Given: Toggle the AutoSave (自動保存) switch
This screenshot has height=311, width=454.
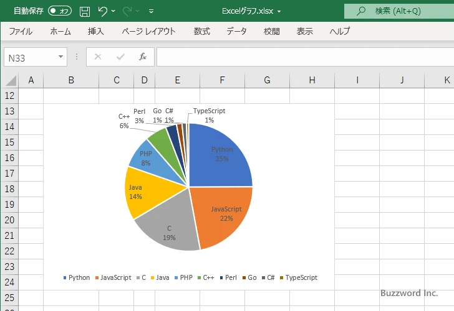Looking at the screenshot, I should (x=60, y=11).
